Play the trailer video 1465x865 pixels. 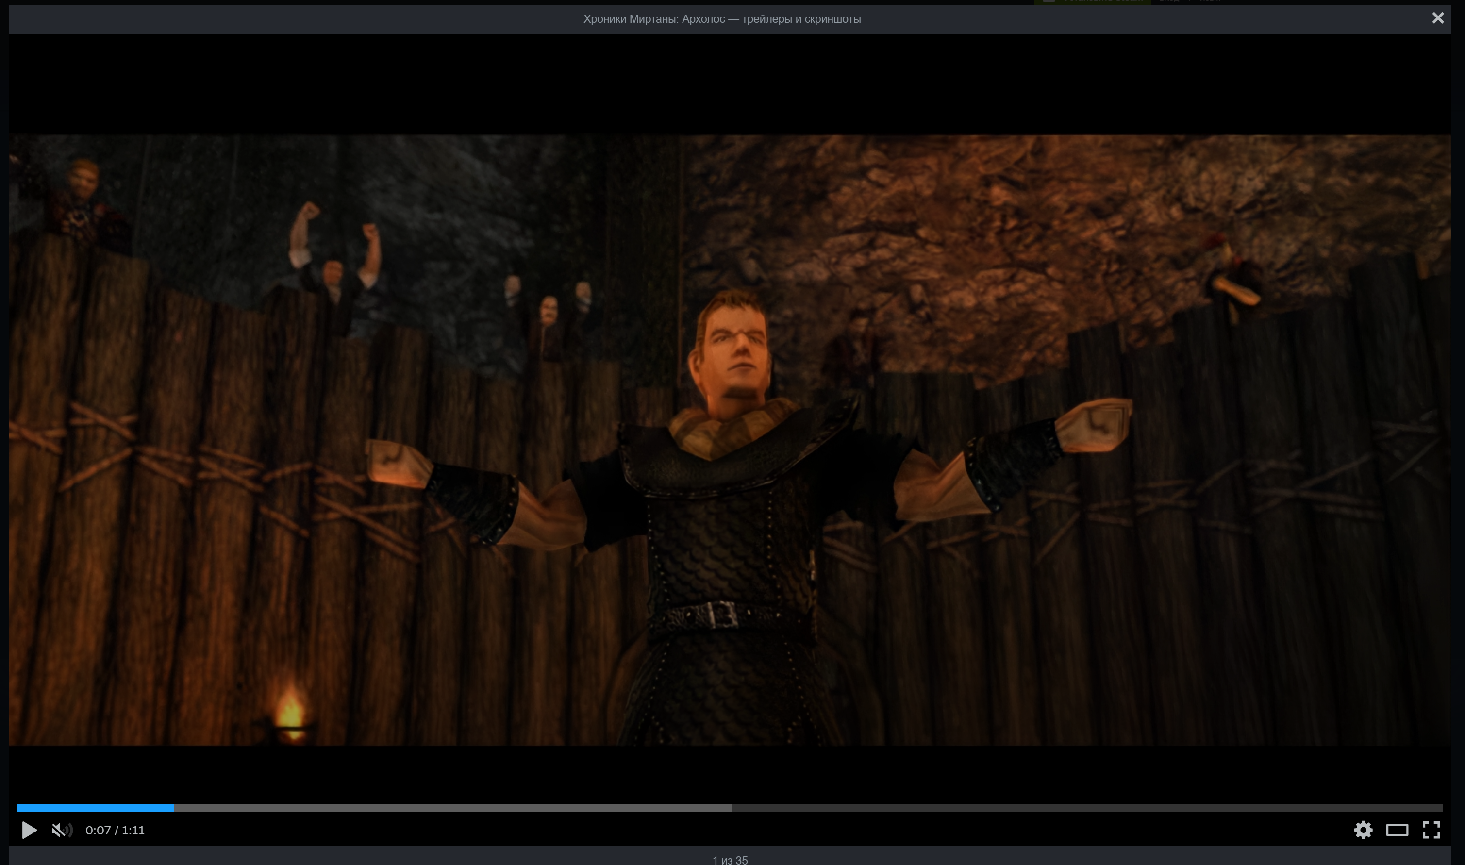29,830
